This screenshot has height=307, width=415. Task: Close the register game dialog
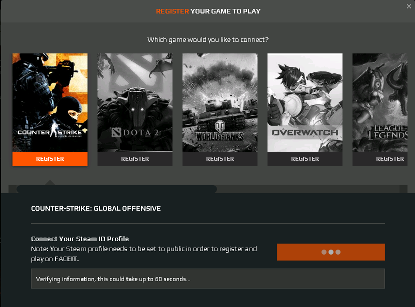click(409, 6)
